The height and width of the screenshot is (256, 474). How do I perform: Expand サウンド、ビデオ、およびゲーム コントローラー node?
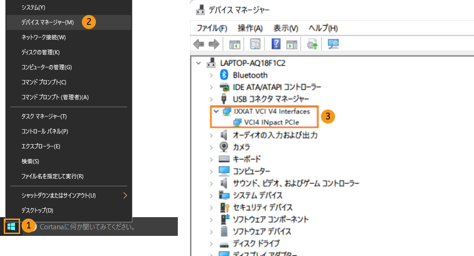[211, 184]
